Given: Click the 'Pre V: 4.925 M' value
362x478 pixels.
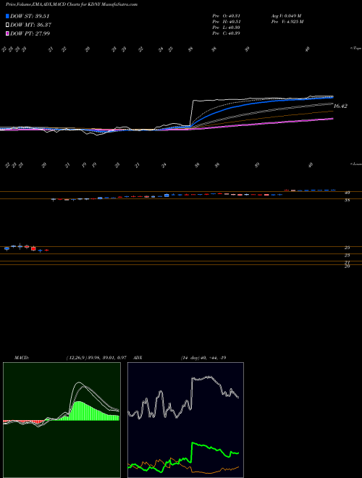Looking at the screenshot, I should pos(287,22).
